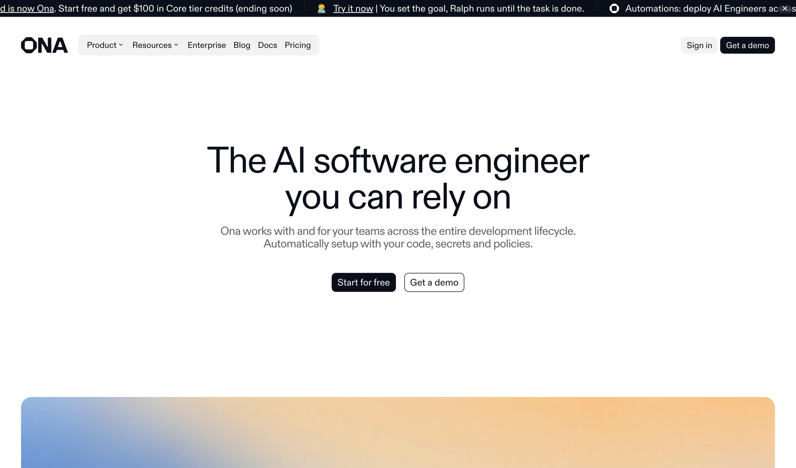Go to the Blog

click(242, 45)
